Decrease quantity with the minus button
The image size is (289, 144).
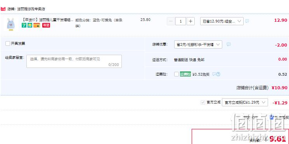[x=171, y=21]
